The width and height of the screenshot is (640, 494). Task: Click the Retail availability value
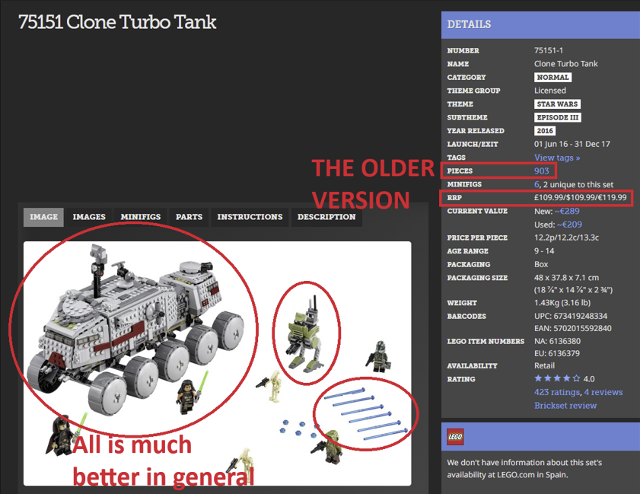tap(544, 366)
